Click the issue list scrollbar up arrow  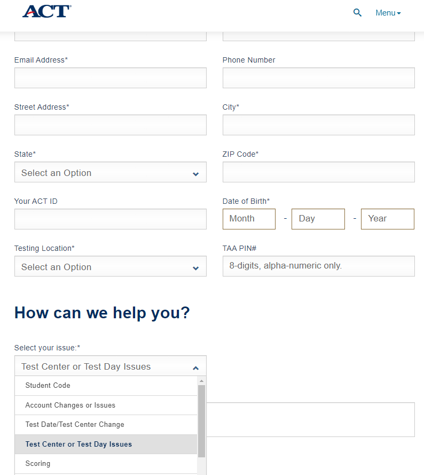pos(202,381)
